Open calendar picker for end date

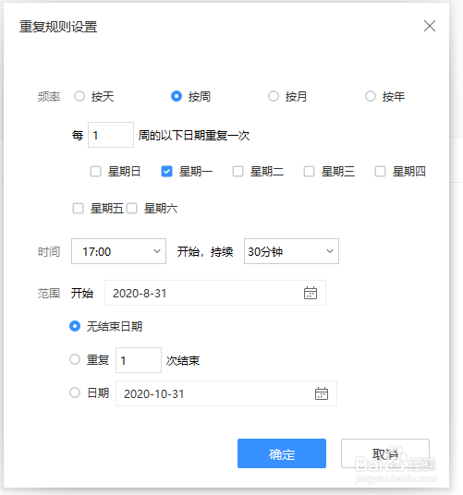322,393
